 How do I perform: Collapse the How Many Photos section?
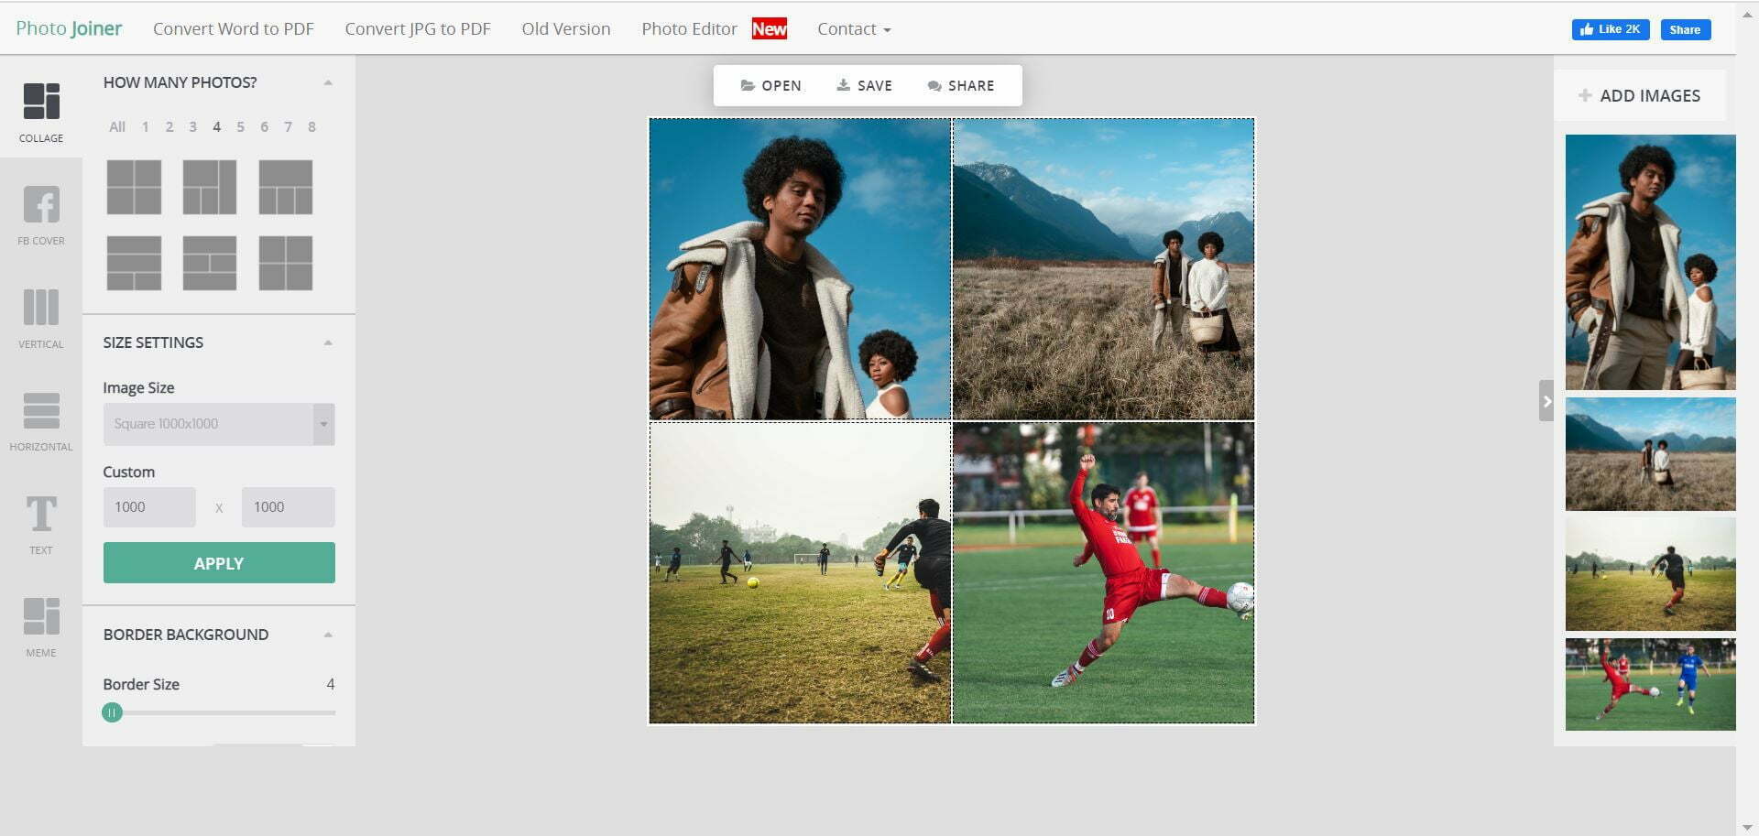pyautogui.click(x=328, y=82)
